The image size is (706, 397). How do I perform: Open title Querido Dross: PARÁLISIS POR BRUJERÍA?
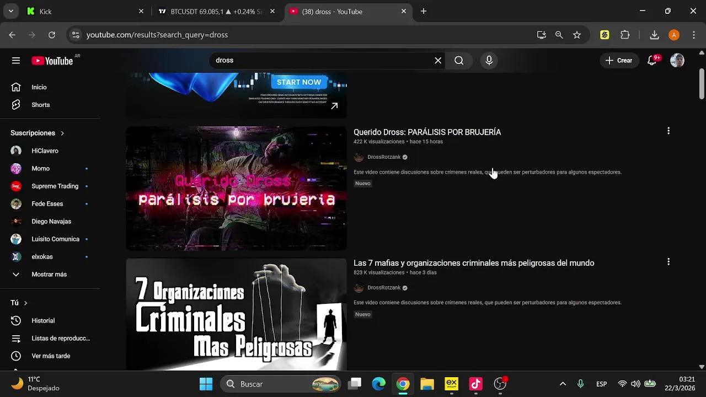pyautogui.click(x=427, y=132)
